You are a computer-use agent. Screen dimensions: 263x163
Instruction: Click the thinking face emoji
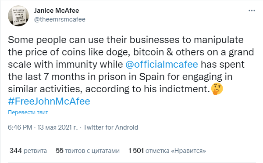tap(217, 89)
